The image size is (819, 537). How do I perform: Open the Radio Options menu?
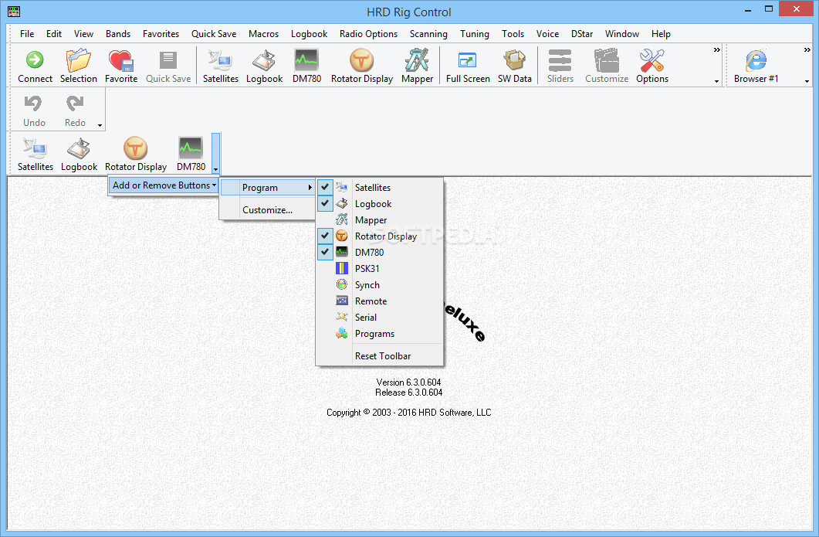[368, 34]
